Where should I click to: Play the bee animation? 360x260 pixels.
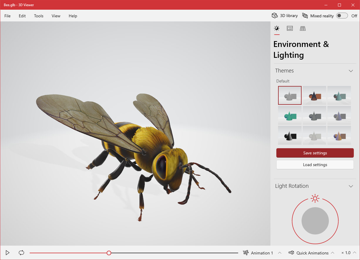tap(8, 253)
